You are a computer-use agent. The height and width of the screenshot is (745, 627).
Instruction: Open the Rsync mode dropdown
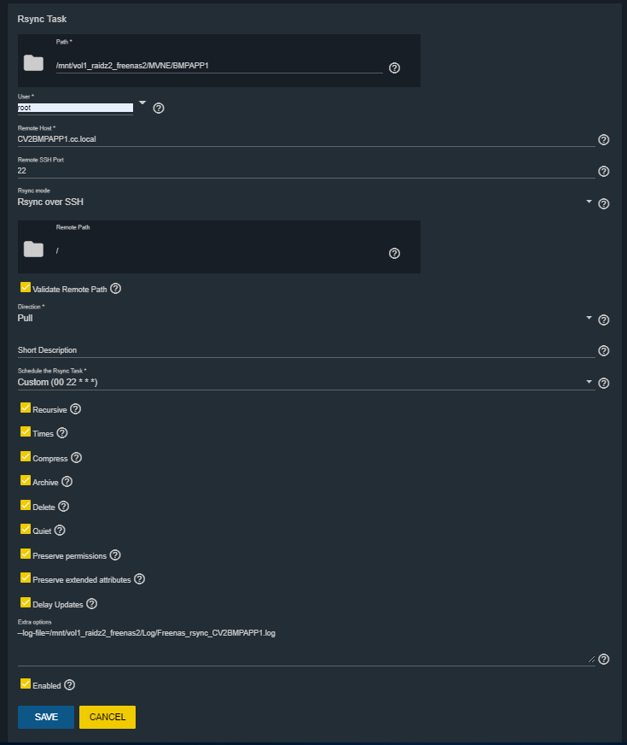(x=589, y=202)
